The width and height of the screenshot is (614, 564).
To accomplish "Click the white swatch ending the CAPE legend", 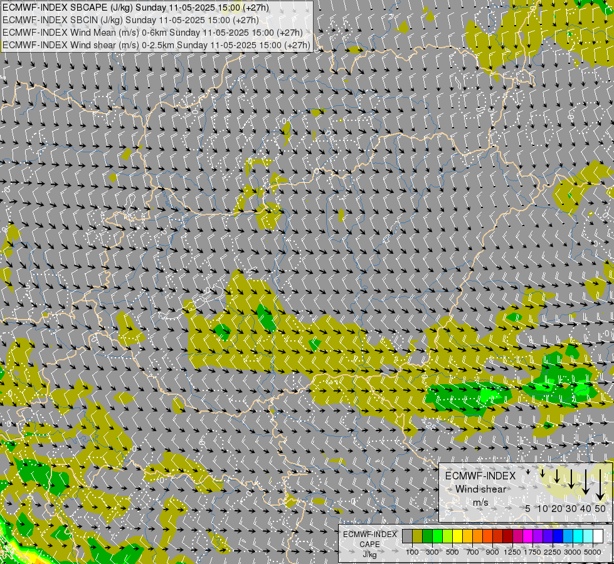I will [598, 536].
